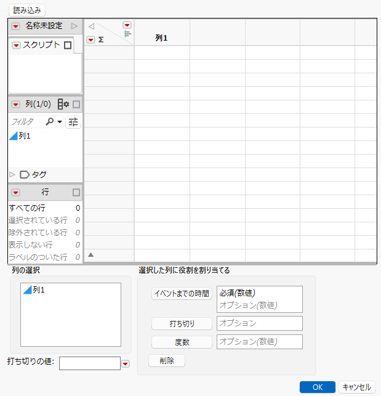381x396 pixels.
Task: Toggle the 列(1/0) panel checkbox
Action: (x=76, y=104)
